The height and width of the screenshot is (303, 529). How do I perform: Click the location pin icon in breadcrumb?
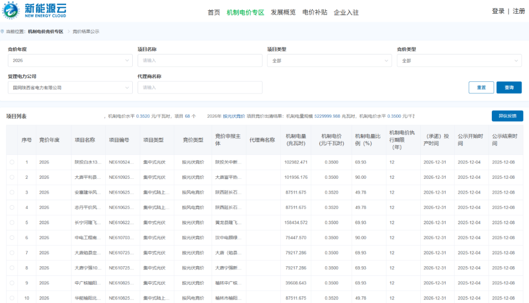pos(2,32)
